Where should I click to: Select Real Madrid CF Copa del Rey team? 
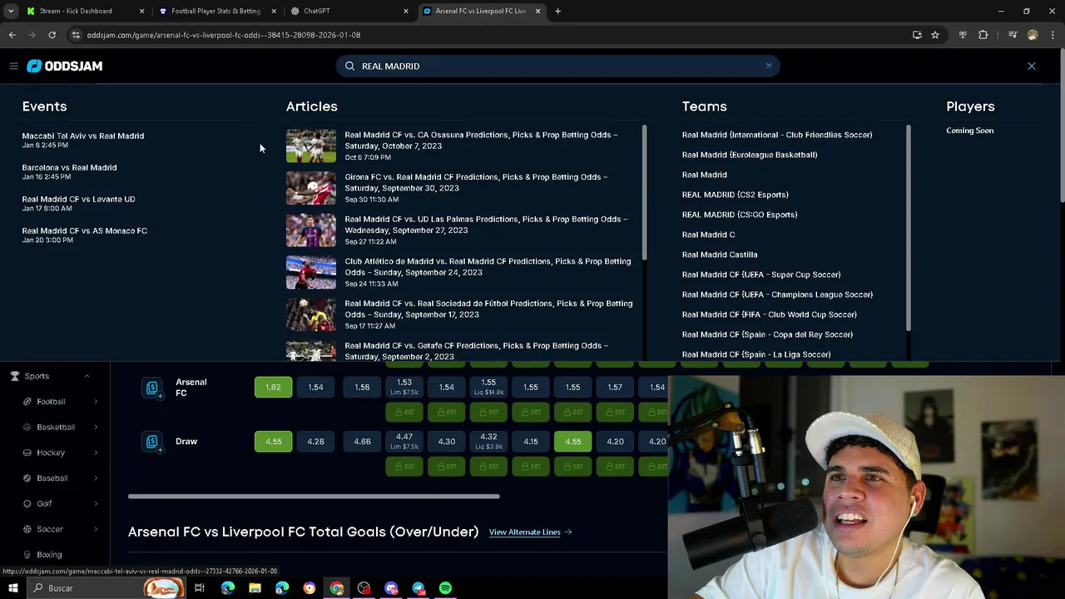[x=766, y=334]
